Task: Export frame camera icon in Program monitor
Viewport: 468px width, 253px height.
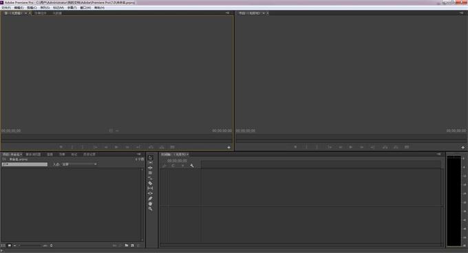Action: 407,147
